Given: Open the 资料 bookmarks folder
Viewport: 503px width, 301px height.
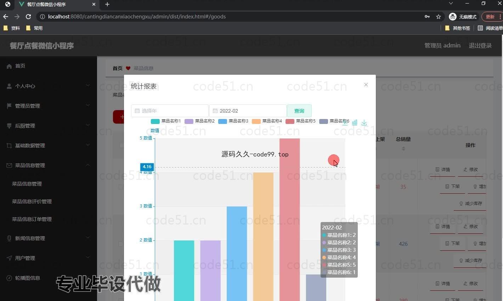Looking at the screenshot, I should point(12,28).
